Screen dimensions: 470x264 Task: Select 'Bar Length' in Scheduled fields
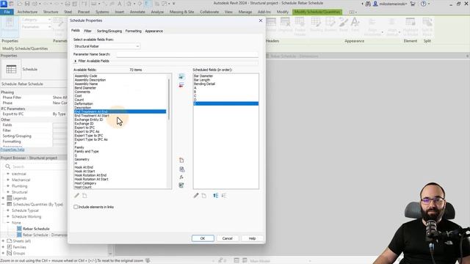[x=202, y=80]
